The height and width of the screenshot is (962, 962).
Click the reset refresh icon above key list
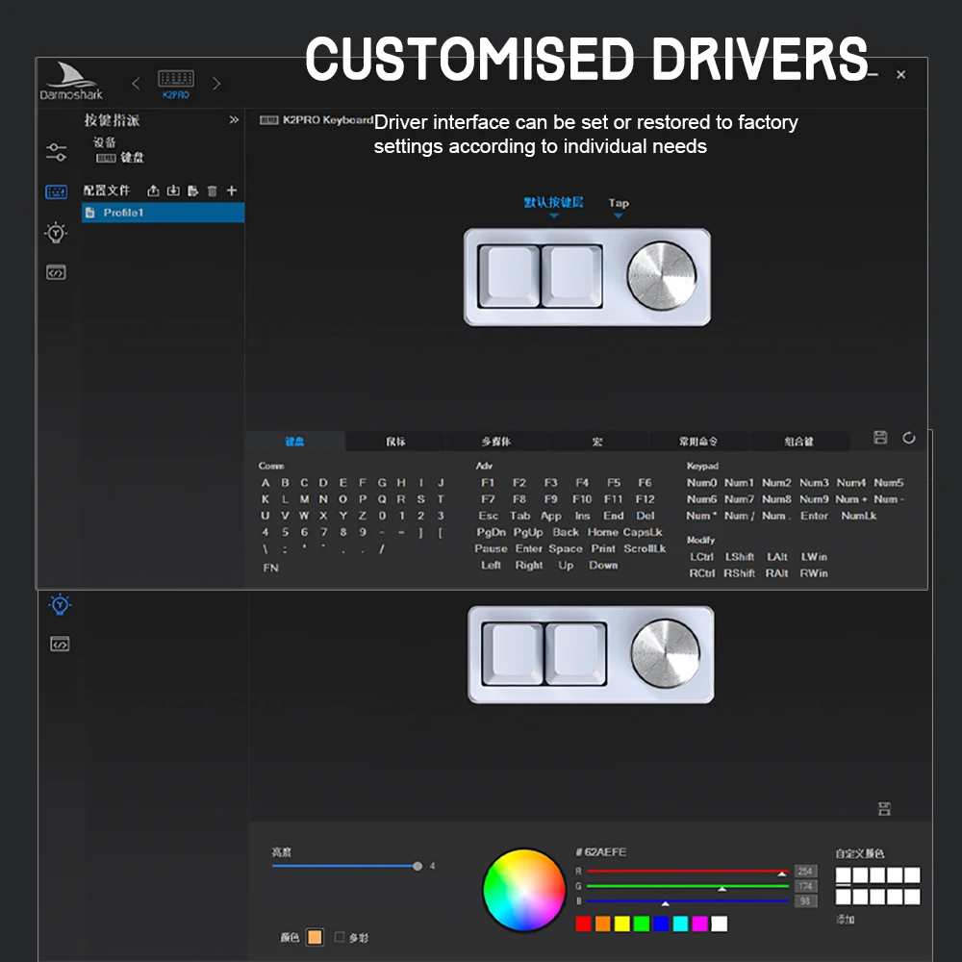tap(909, 438)
